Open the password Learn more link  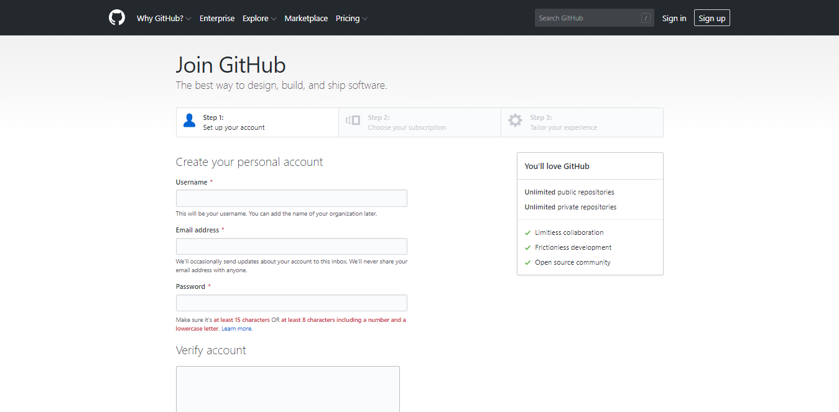point(236,329)
